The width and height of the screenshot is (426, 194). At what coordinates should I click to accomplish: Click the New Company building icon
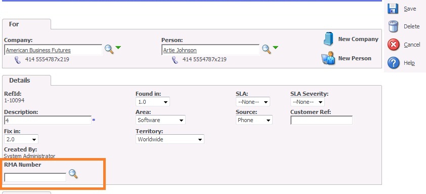(x=328, y=39)
